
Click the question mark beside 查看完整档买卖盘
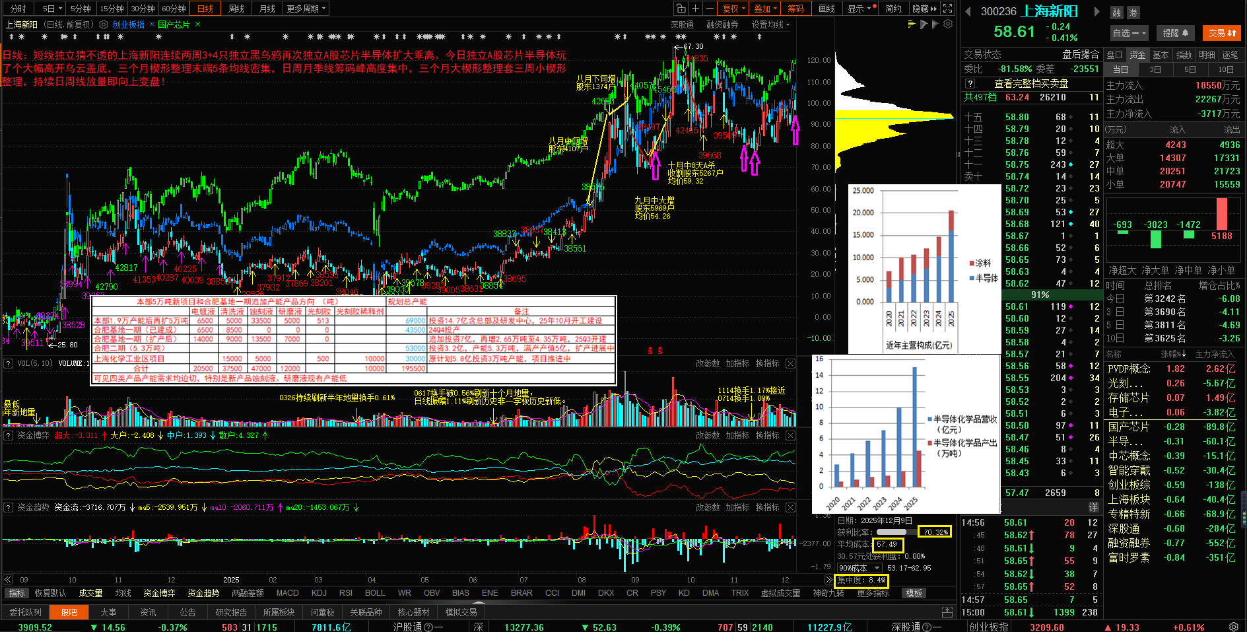[x=970, y=84]
